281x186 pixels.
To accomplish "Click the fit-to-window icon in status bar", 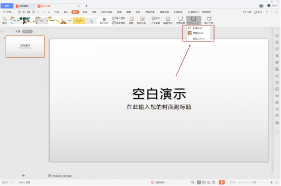I will point(277,182).
